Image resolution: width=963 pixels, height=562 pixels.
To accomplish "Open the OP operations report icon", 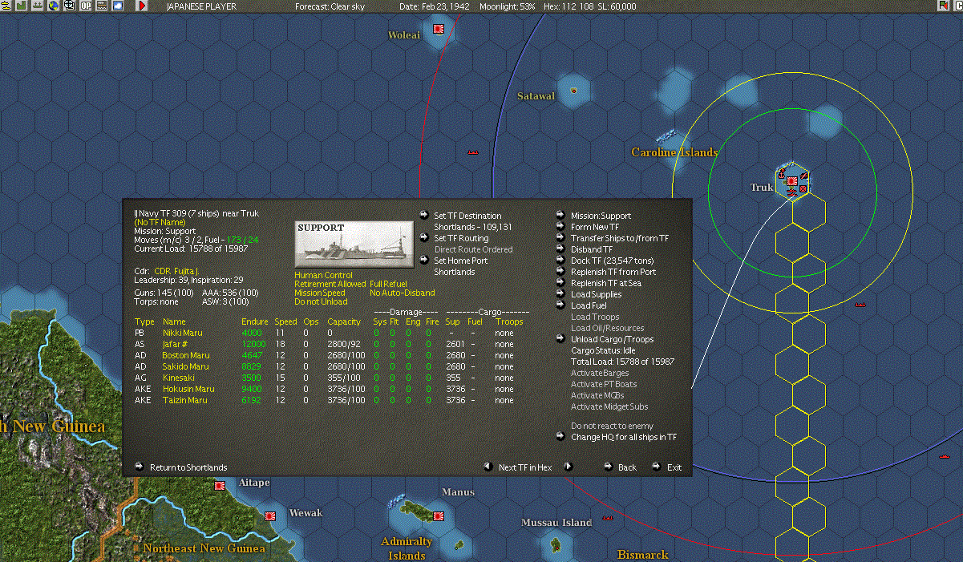I will (x=85, y=6).
